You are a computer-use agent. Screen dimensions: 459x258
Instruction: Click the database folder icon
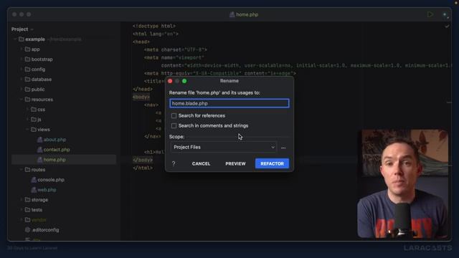(27, 80)
